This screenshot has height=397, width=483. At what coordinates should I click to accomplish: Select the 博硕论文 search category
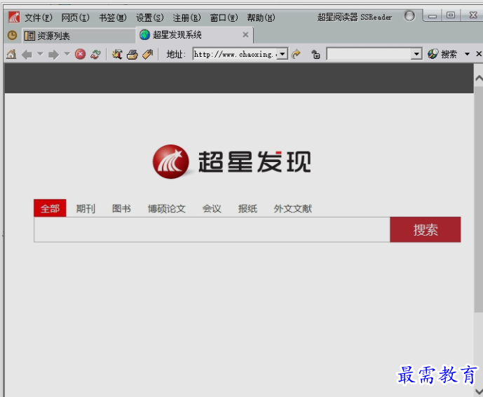point(167,209)
